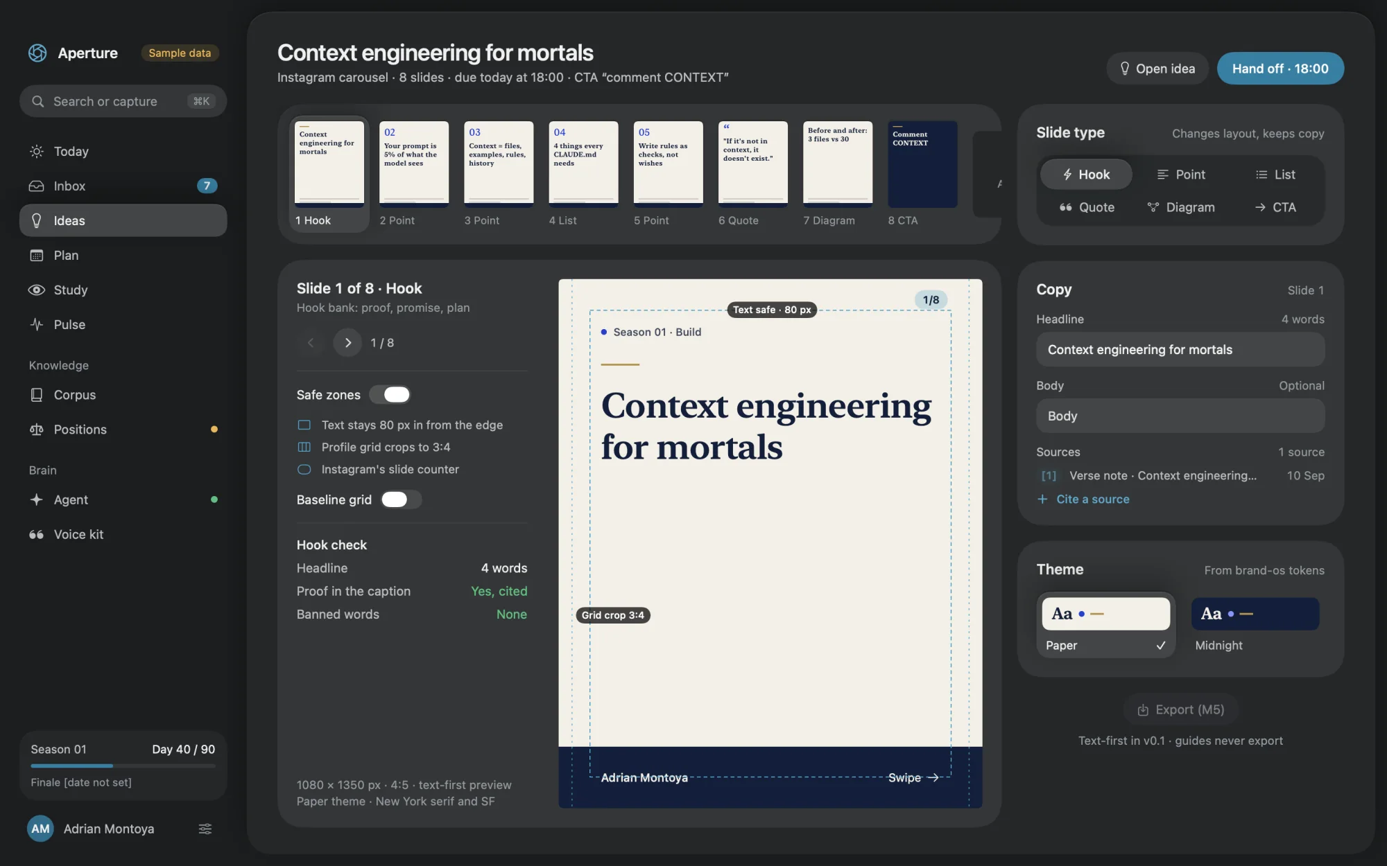Click the text-edge safe zone icon
1387x866 pixels.
point(304,425)
